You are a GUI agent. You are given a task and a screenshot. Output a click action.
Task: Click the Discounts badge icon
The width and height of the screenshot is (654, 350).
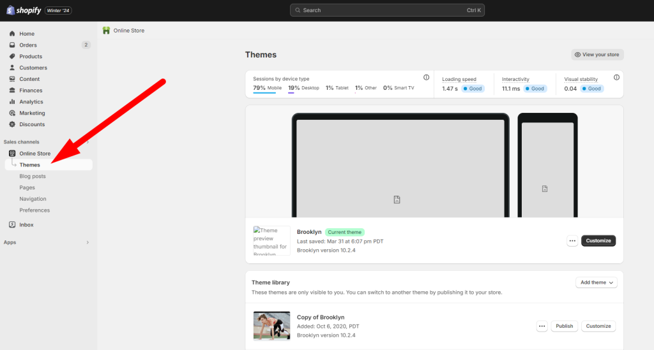[12, 124]
